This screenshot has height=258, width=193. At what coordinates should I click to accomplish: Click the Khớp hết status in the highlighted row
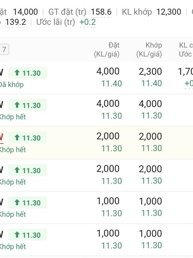tap(13, 150)
